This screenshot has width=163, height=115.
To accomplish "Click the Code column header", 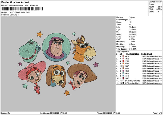I will pyautogui.click(x=143, y=54).
